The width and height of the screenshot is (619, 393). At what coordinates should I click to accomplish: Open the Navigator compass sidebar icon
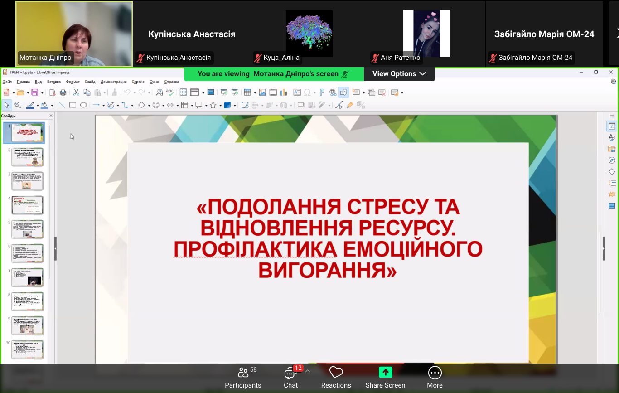(612, 160)
